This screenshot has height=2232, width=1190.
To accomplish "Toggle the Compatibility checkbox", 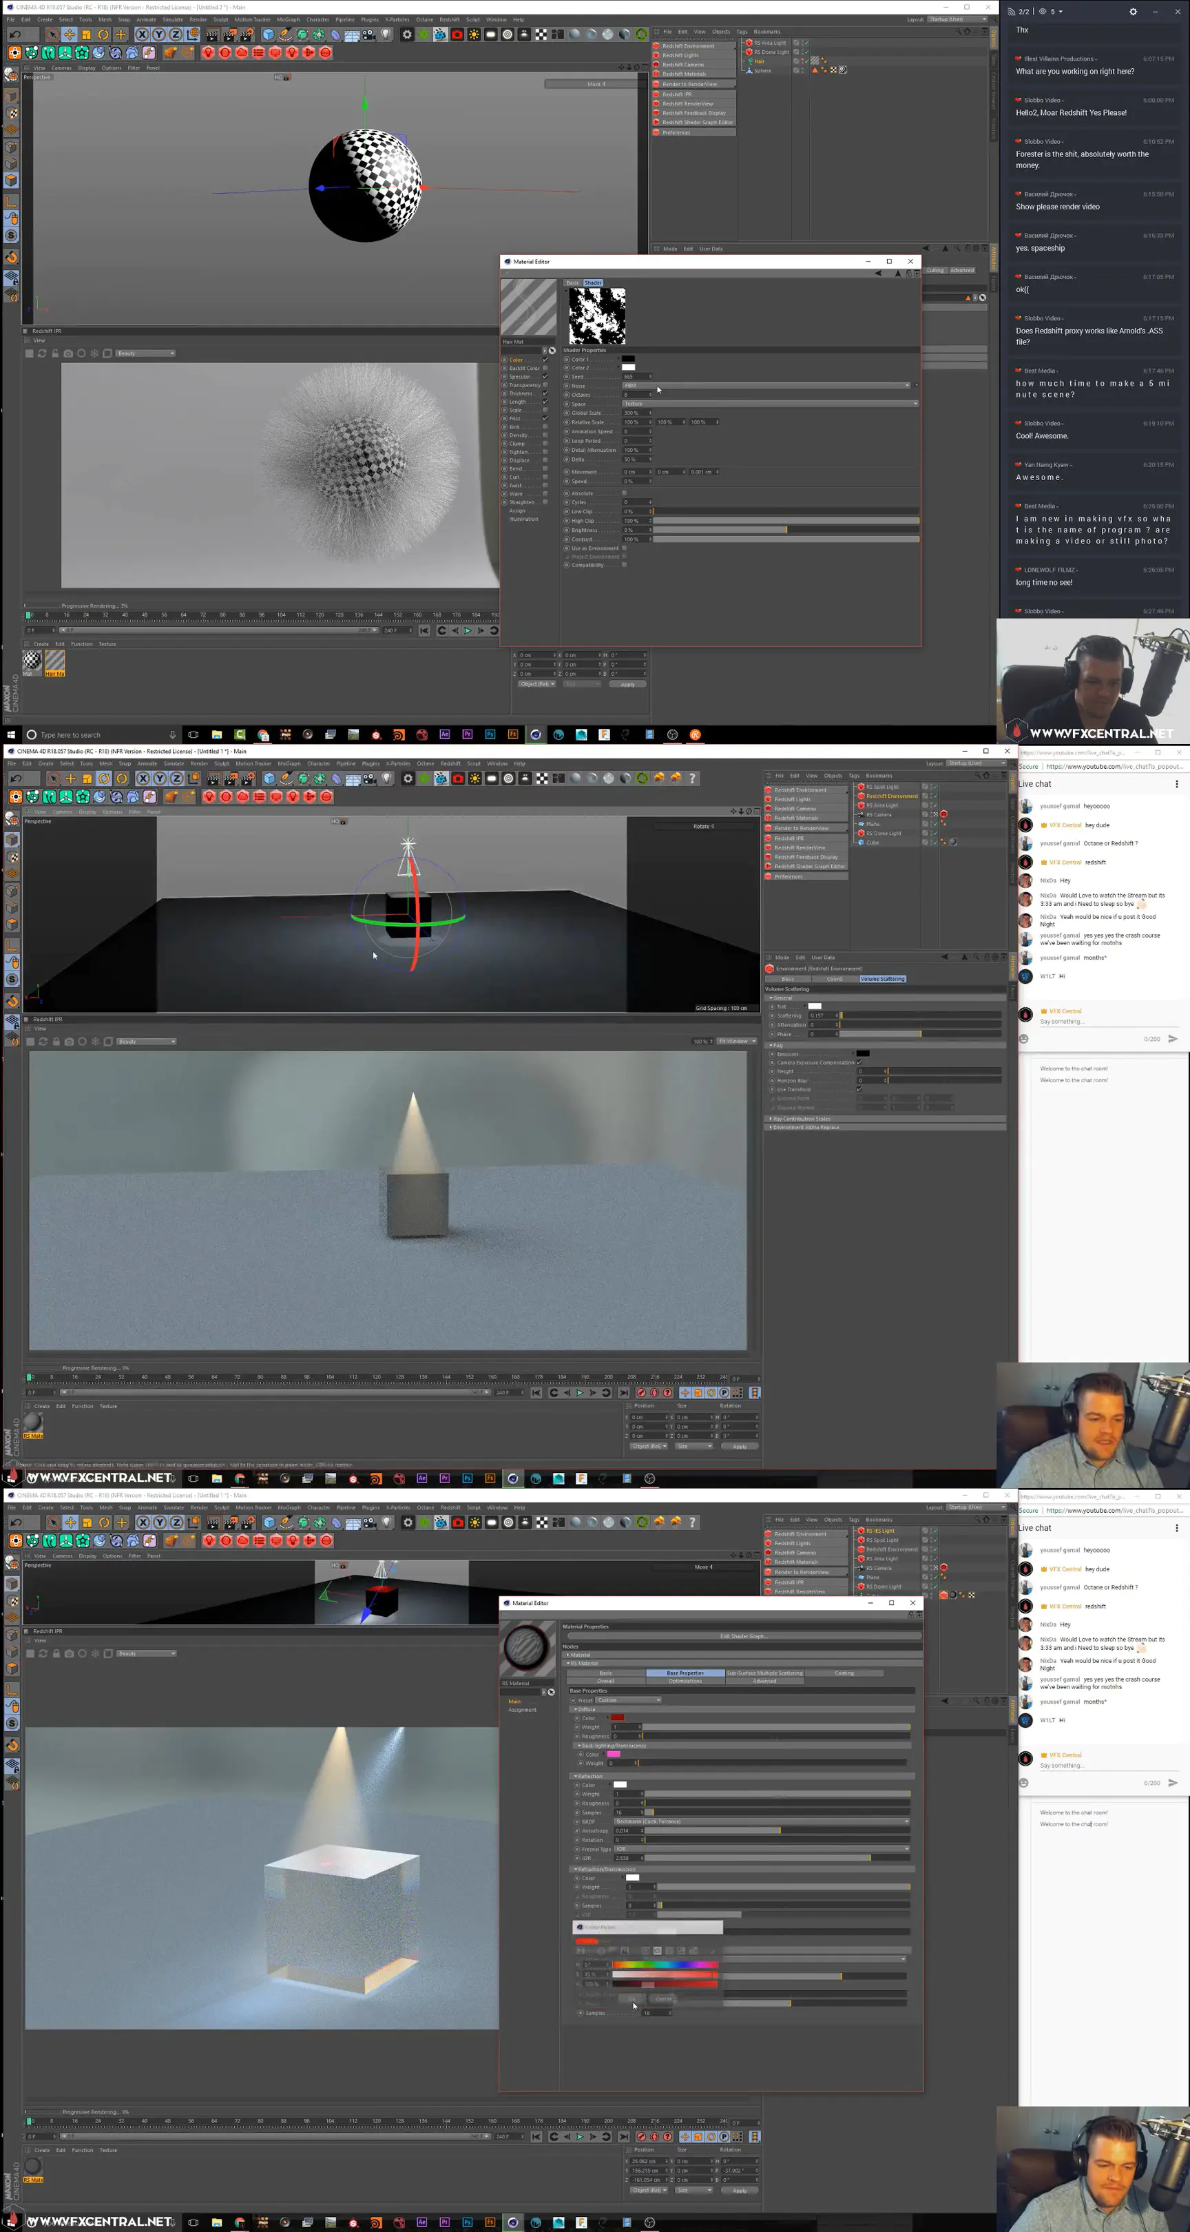I will [625, 565].
